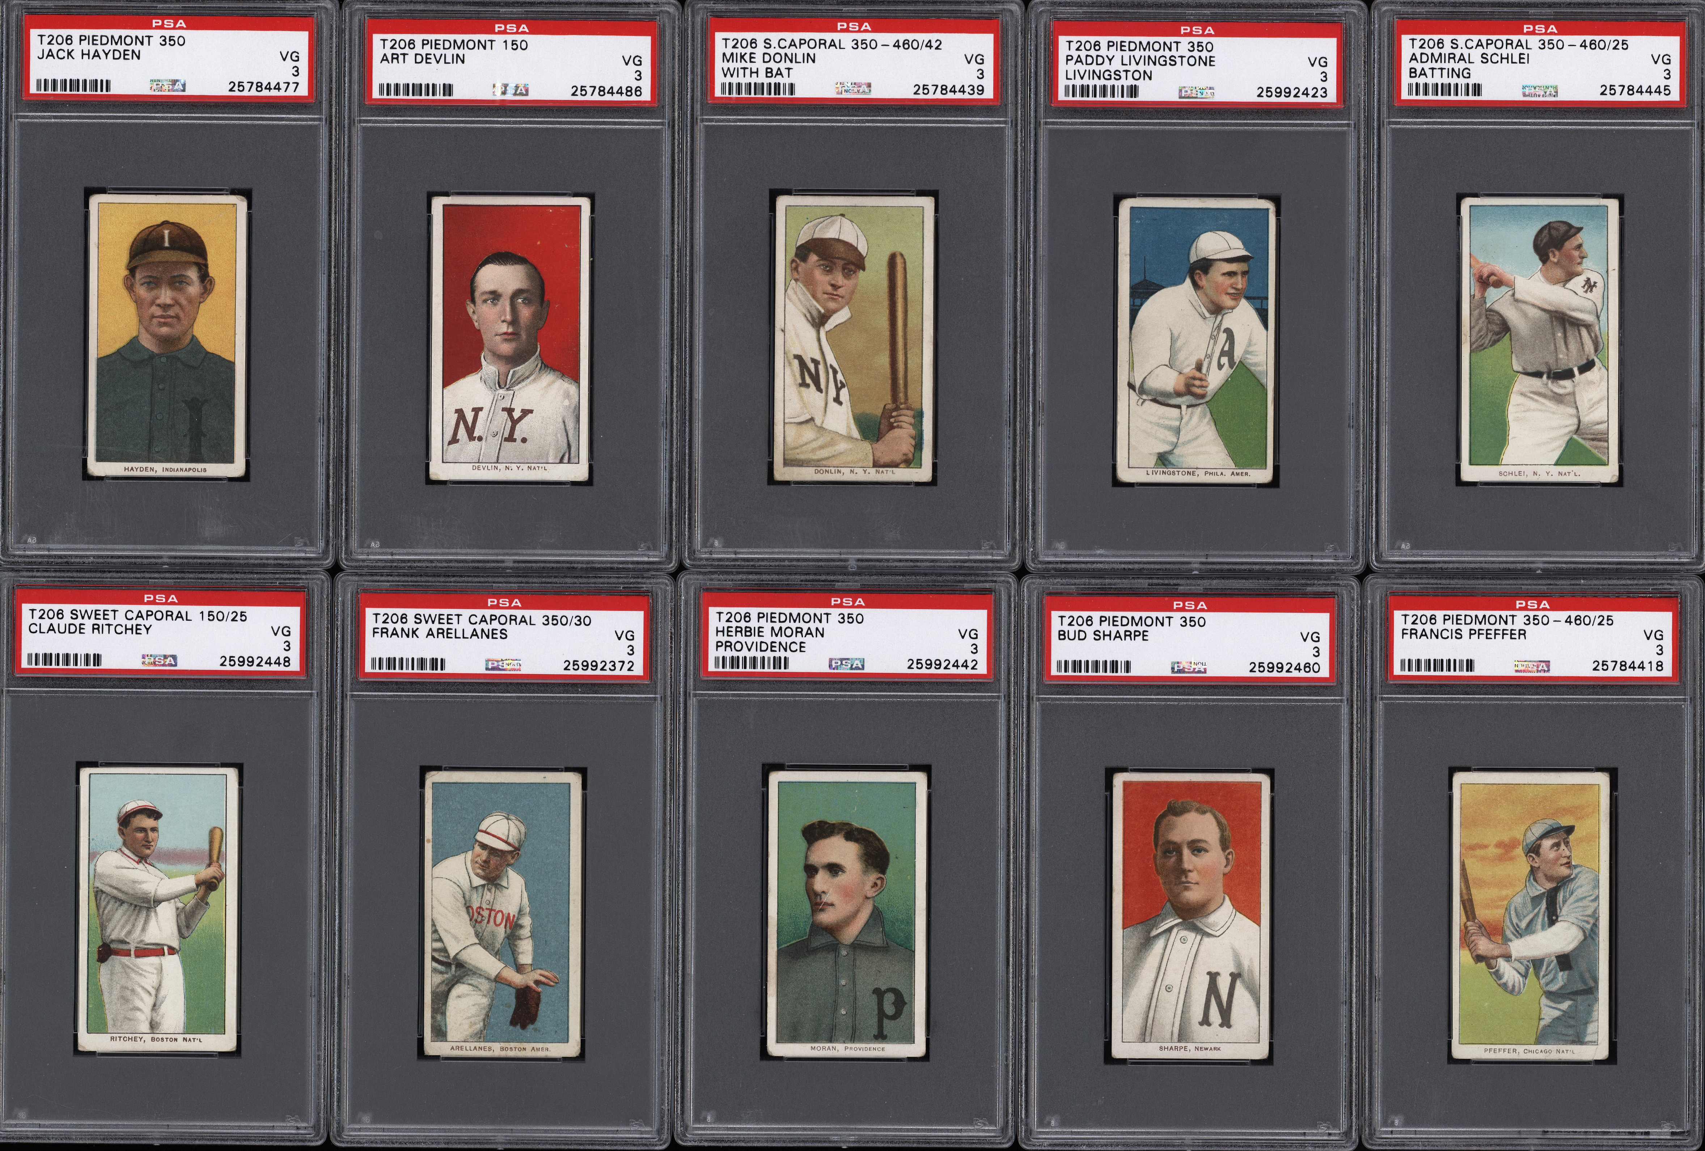The height and width of the screenshot is (1151, 1705).
Task: Click the "PADDY LIVINGSTONE" label text
Action: tap(1140, 61)
